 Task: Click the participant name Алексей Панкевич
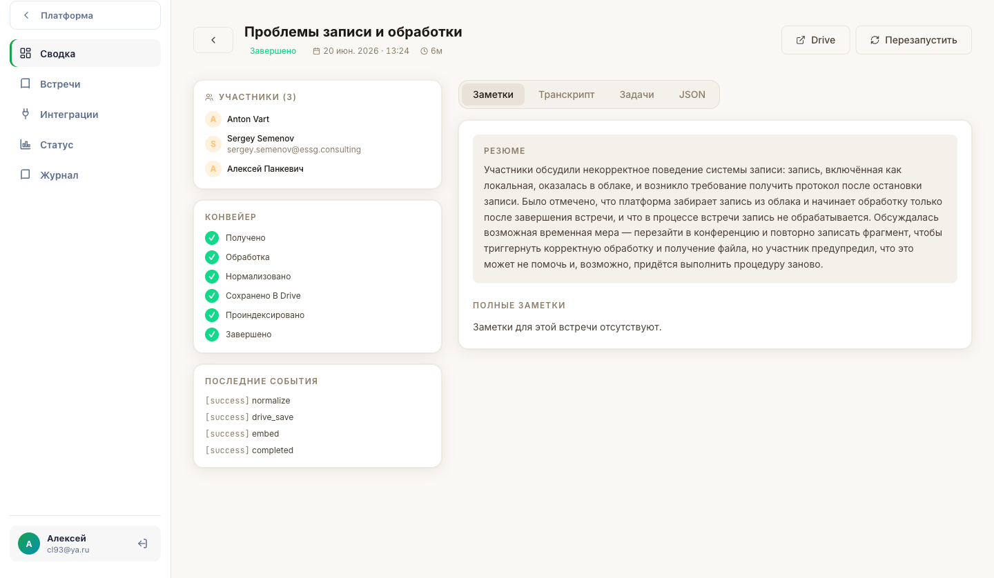pos(265,169)
